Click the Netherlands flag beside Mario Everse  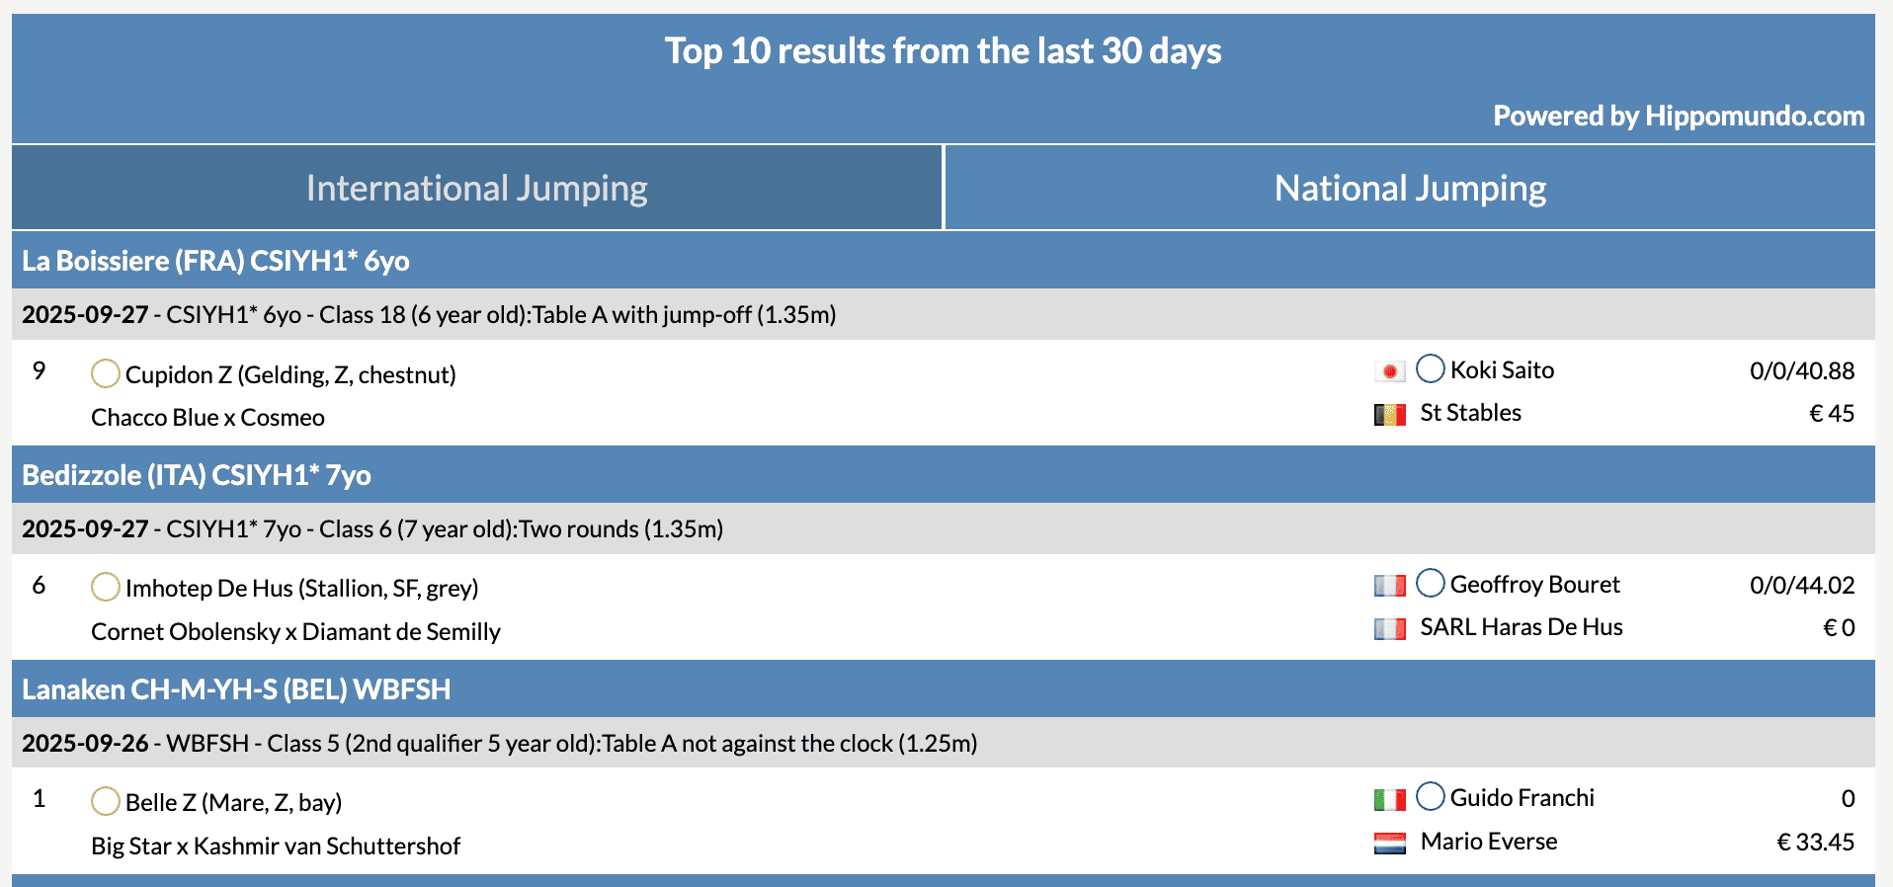[x=1389, y=844]
